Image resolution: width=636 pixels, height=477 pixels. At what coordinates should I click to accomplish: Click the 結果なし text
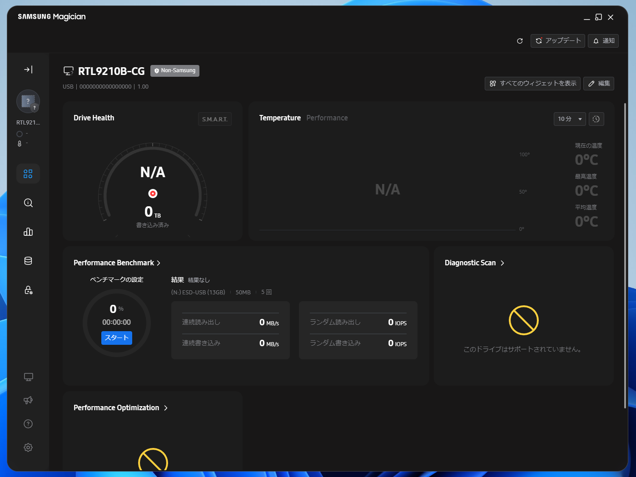pos(199,280)
